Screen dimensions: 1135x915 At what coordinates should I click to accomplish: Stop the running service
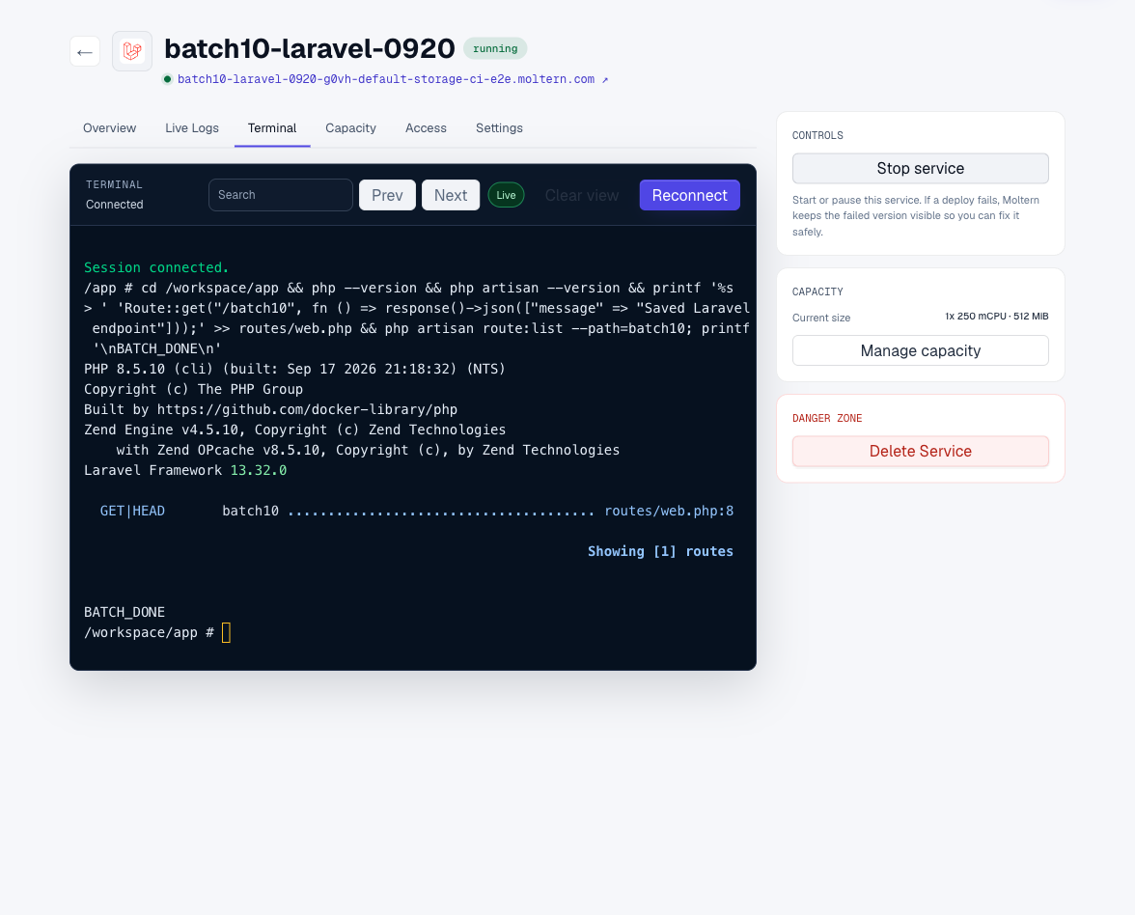[920, 168]
